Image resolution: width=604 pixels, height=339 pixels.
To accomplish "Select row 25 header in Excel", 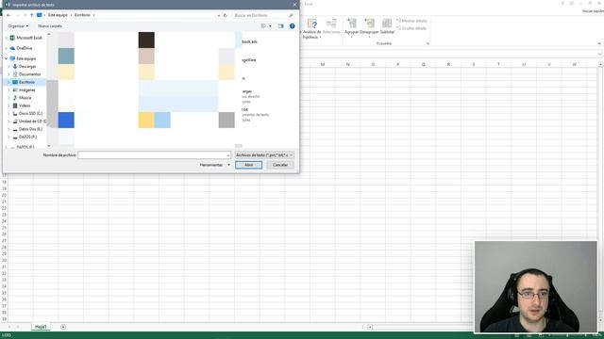I will pyautogui.click(x=4, y=228).
